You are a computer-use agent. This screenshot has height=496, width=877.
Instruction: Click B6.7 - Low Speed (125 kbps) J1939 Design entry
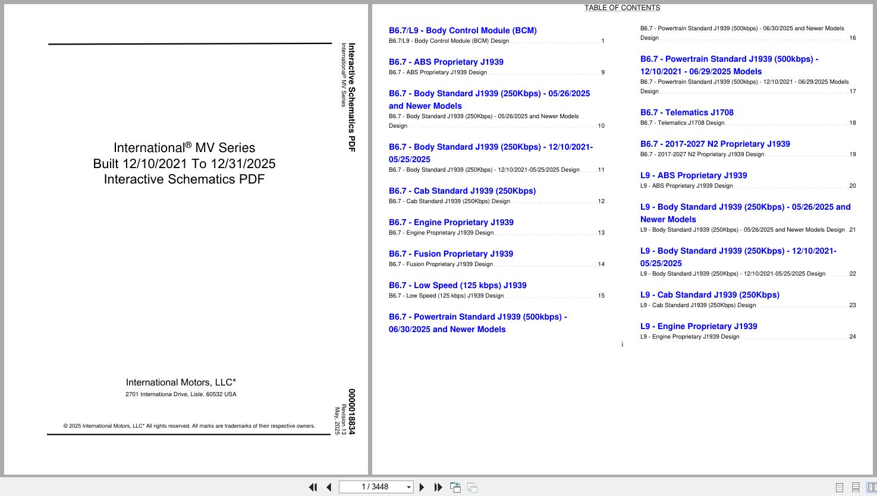496,296
